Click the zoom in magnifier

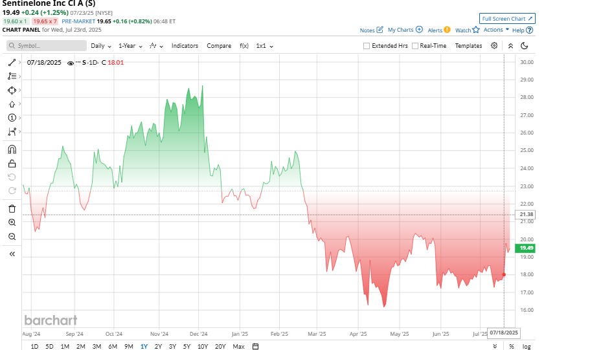click(x=12, y=223)
